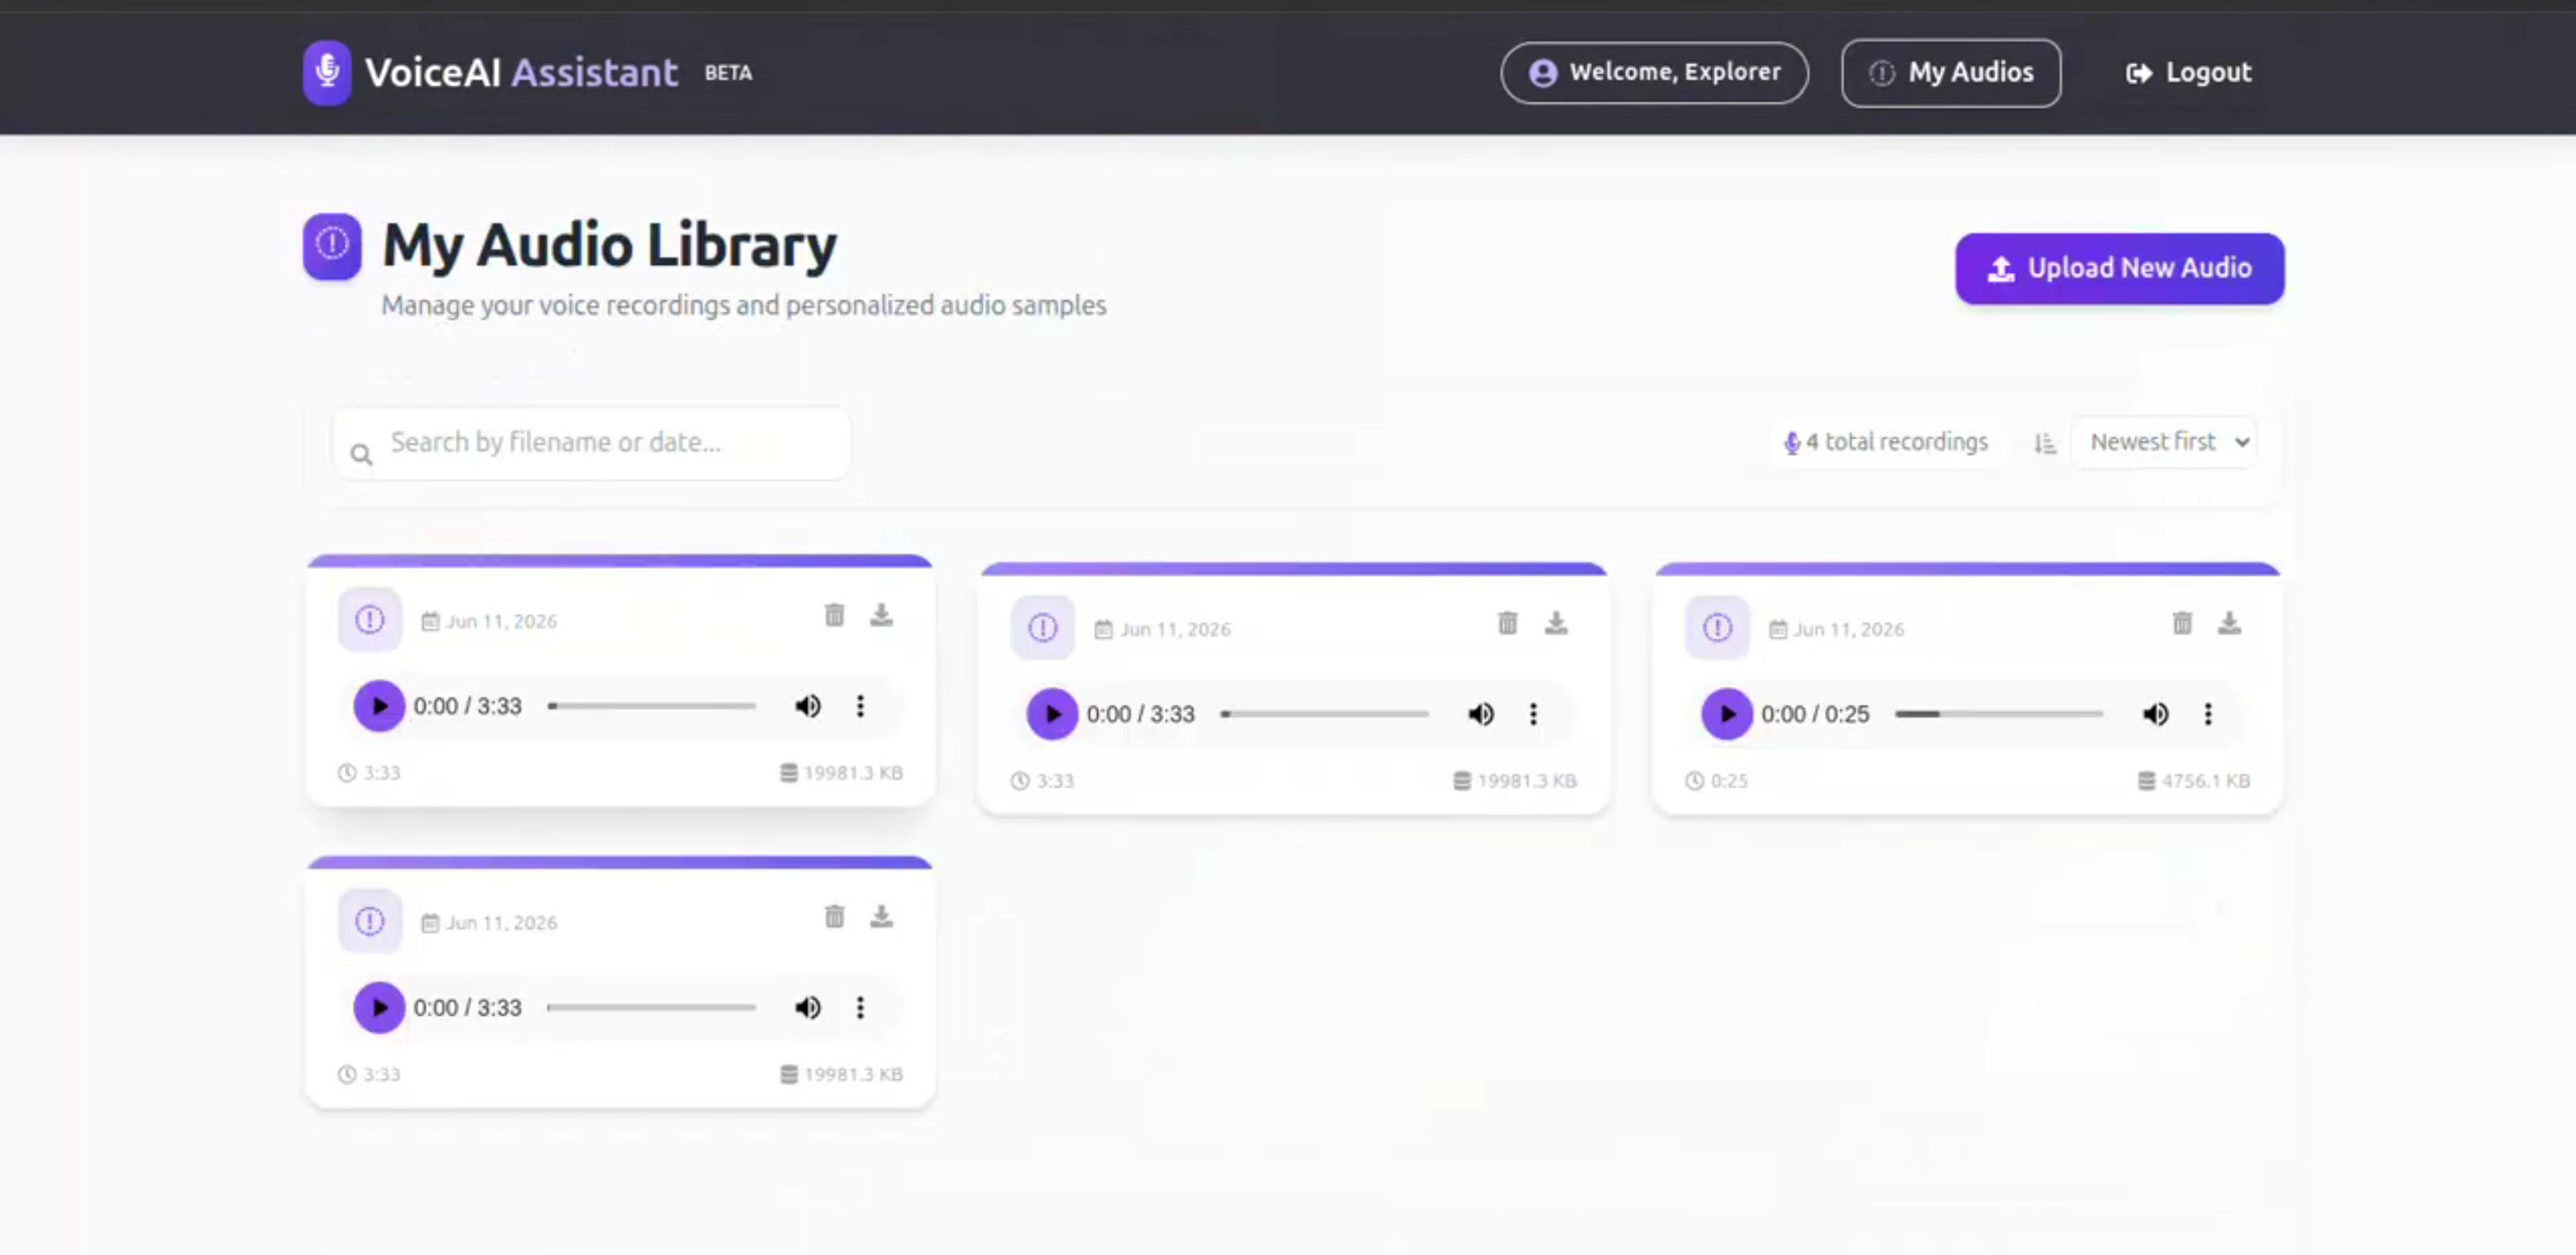
Task: Mute volume on the last recording card
Action: (x=808, y=1007)
